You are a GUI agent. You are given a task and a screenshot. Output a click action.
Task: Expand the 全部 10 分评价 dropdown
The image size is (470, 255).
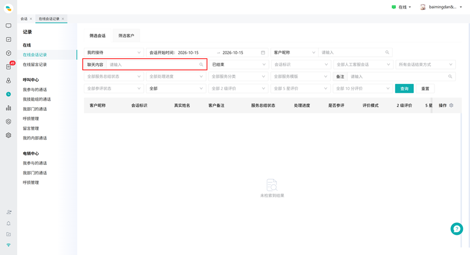(x=363, y=89)
